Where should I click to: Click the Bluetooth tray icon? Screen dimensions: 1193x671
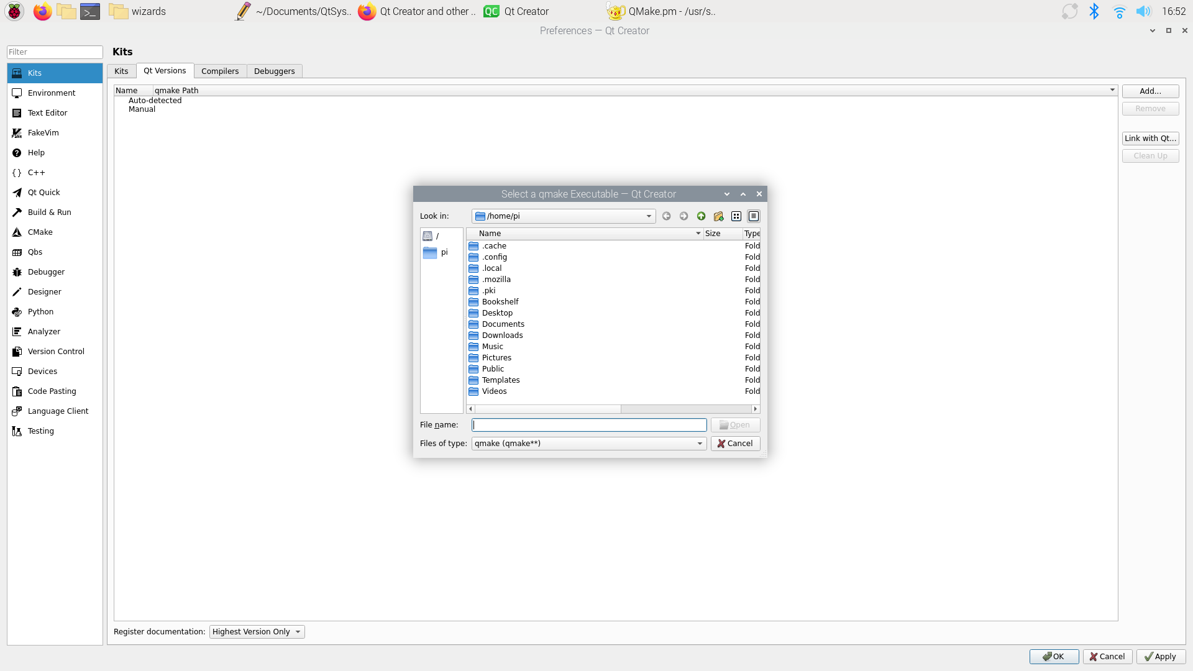tap(1094, 11)
